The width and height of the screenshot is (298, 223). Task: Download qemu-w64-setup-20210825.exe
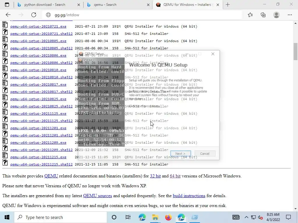38,99
